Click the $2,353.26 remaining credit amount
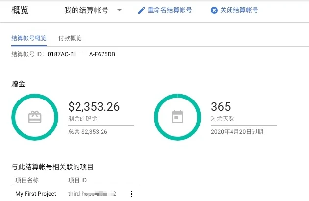This screenshot has height=201, width=309. 94,107
